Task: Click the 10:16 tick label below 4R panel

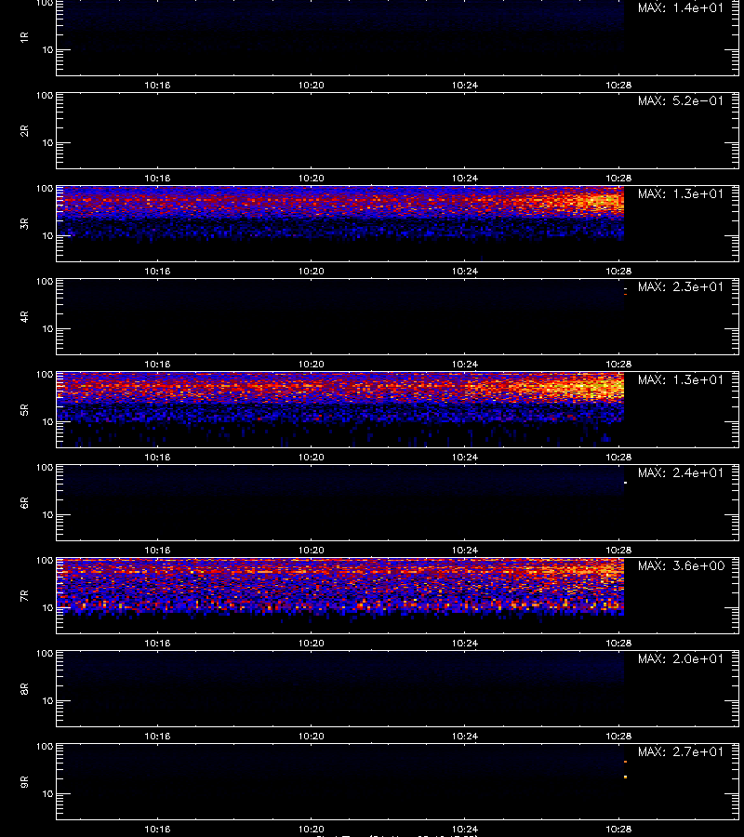Action: pyautogui.click(x=157, y=364)
